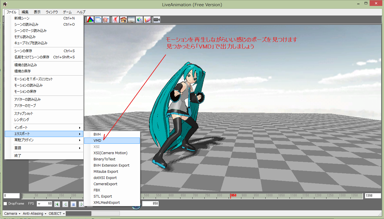The image size is (384, 219).
Task: Click the sky landscape environment icon
Action: (131, 20)
